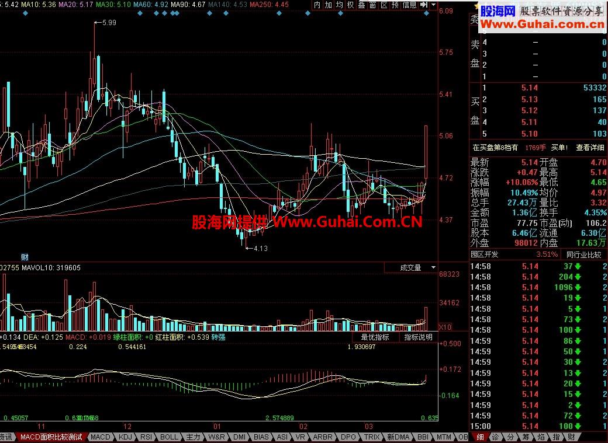Switch to the MACD indicator tab
Image resolution: width=608 pixels, height=443 pixels.
(101, 437)
